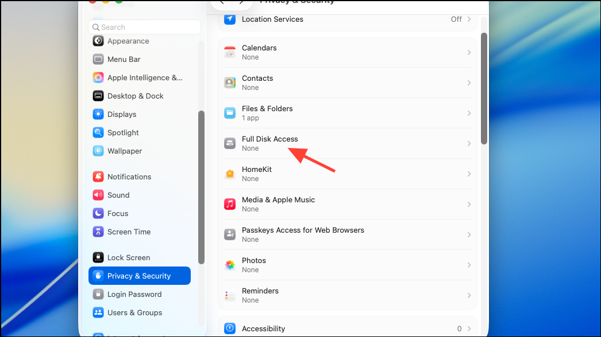Click the Location Services arrow icon
Image resolution: width=601 pixels, height=337 pixels.
(230, 19)
